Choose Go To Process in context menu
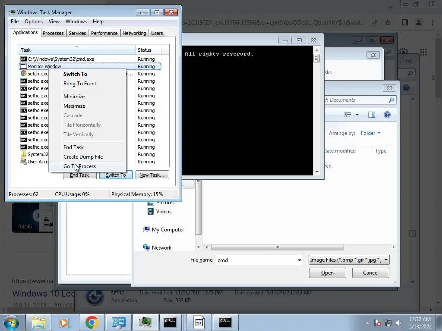The height and width of the screenshot is (331, 442). [x=87, y=166]
